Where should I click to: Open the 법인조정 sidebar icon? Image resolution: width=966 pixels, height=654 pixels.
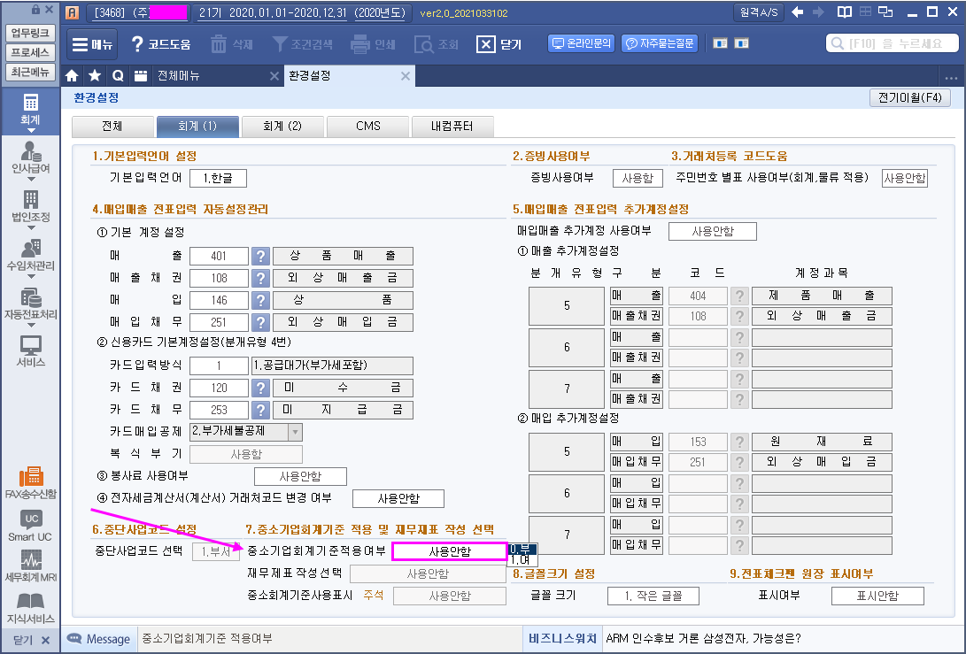tap(30, 206)
